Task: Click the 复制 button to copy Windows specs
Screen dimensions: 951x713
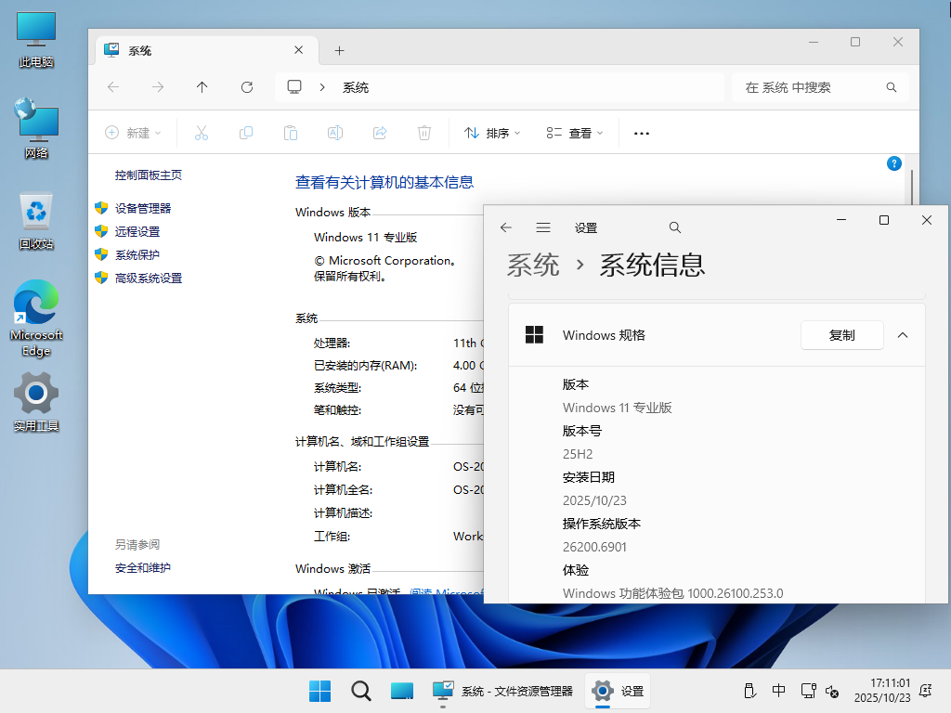Action: (x=841, y=335)
